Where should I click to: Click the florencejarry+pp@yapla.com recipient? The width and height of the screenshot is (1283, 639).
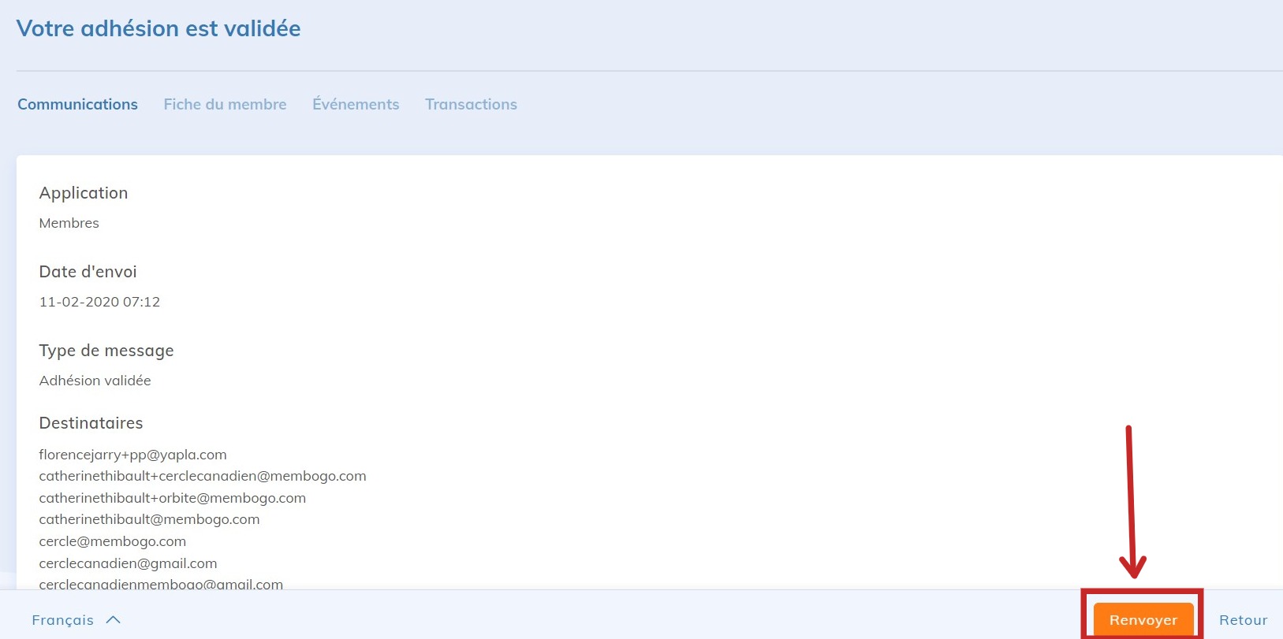coord(132,455)
